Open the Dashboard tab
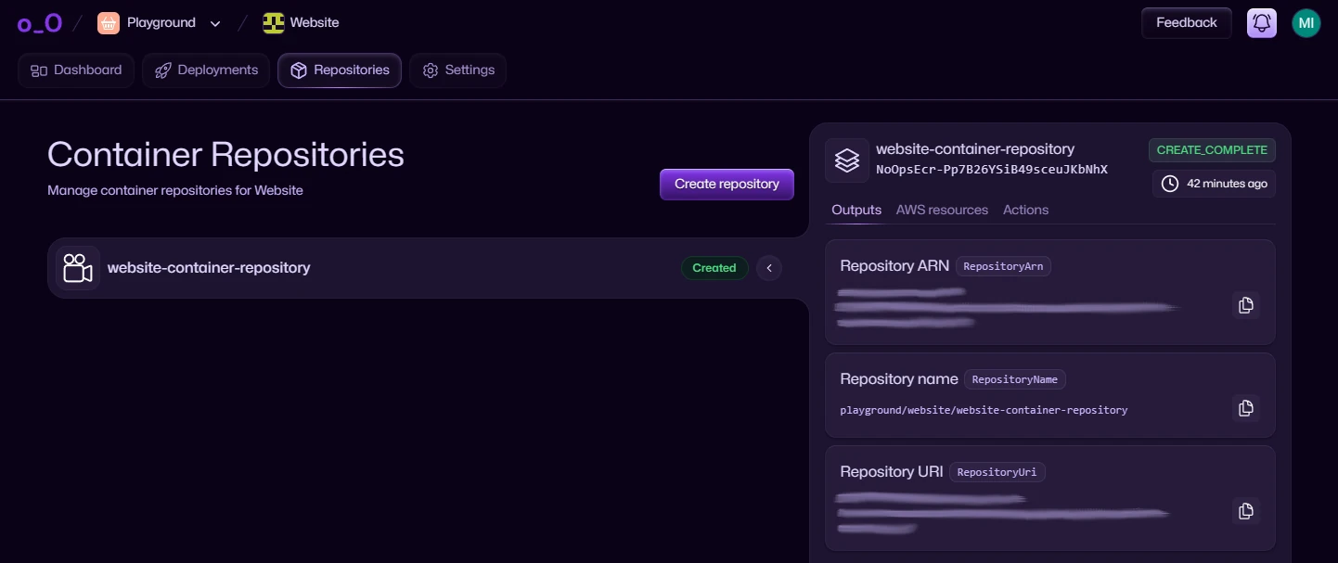 click(x=76, y=70)
